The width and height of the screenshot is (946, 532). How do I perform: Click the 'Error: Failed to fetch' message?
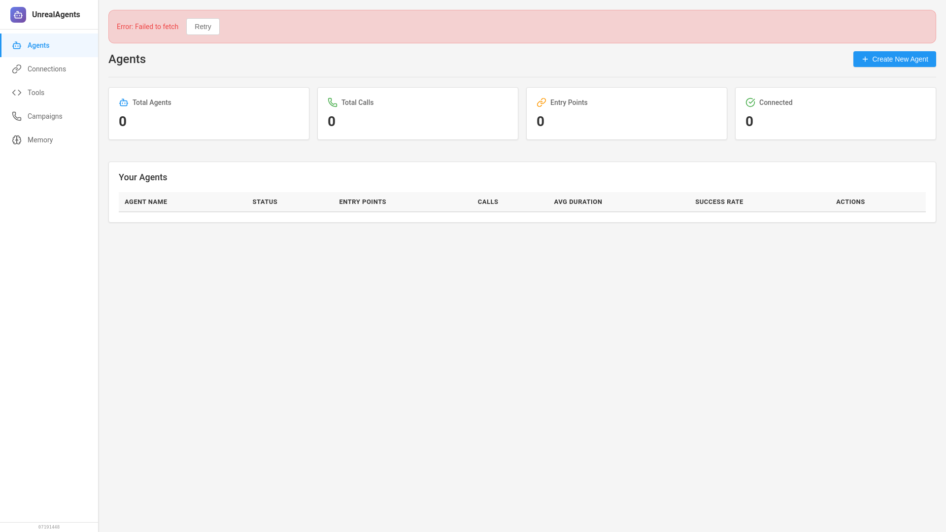(147, 27)
